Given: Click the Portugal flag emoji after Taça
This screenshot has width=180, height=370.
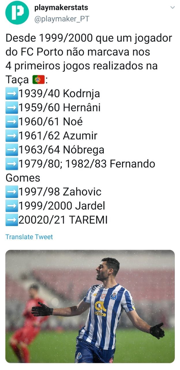Looking at the screenshot, I should point(38,79).
